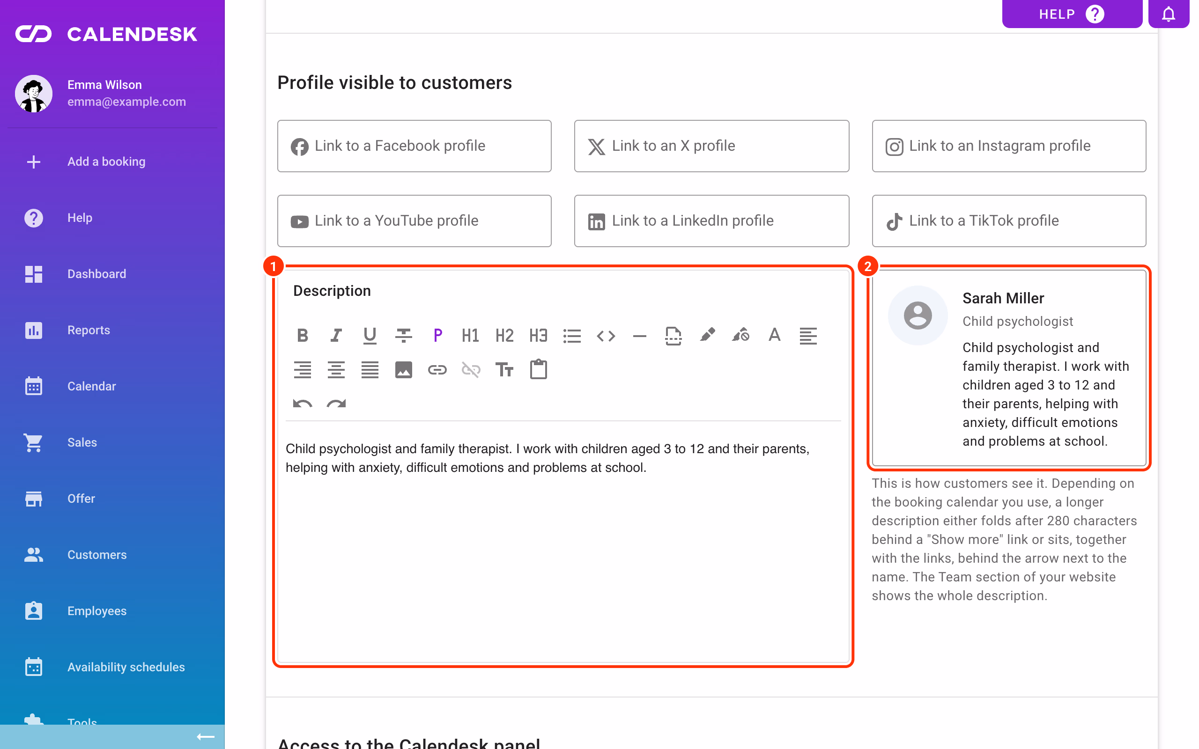The height and width of the screenshot is (749, 1199).
Task: Open Reports from the sidebar
Action: pos(112,330)
